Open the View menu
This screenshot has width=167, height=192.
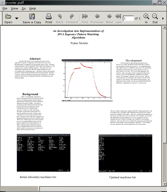point(15,8)
